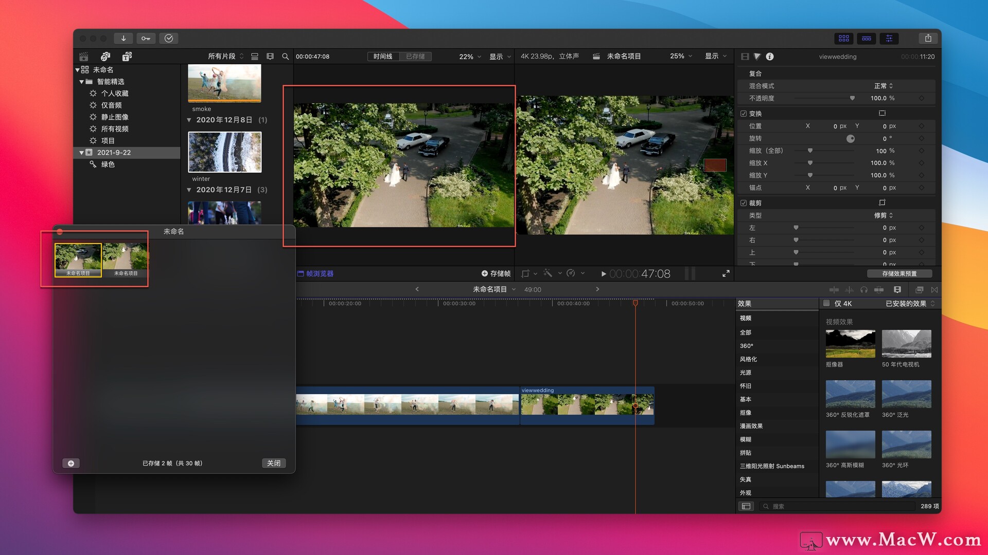Collapse the 2020年12月8日 group

pos(189,120)
